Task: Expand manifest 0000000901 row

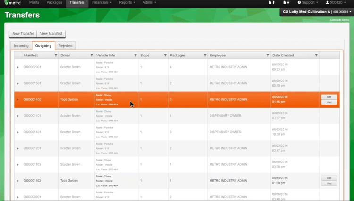Action: (18, 197)
